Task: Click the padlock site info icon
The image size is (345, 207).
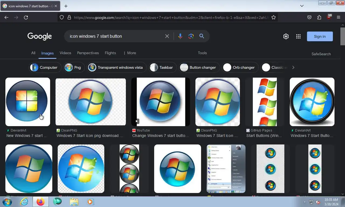Action: tap(69, 17)
